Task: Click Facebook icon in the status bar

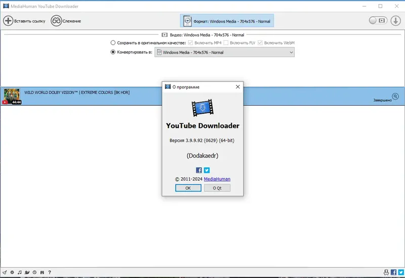Action: click(394, 272)
